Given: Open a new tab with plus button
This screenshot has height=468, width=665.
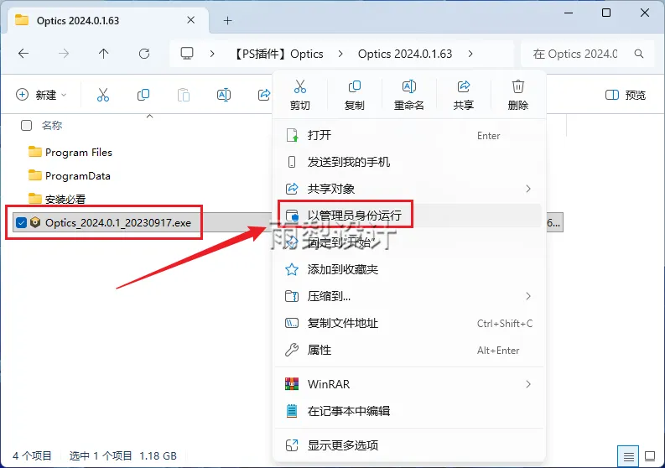Looking at the screenshot, I should tap(228, 20).
